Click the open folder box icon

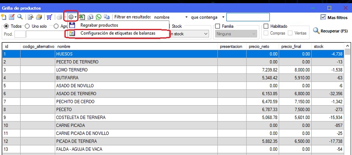39,17
